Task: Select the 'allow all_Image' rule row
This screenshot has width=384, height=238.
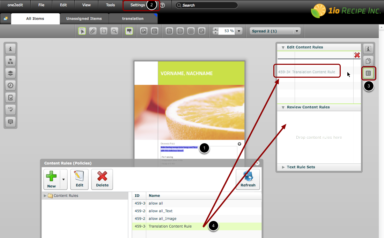Action: coord(197,219)
